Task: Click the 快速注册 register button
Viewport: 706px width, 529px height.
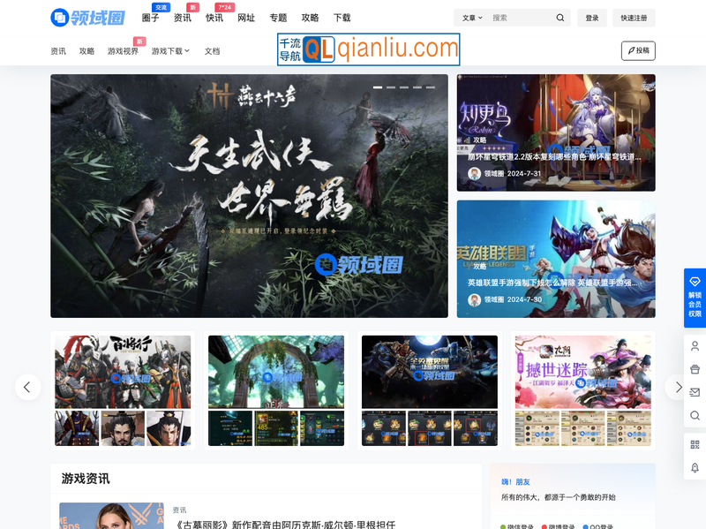Action: pyautogui.click(x=633, y=18)
